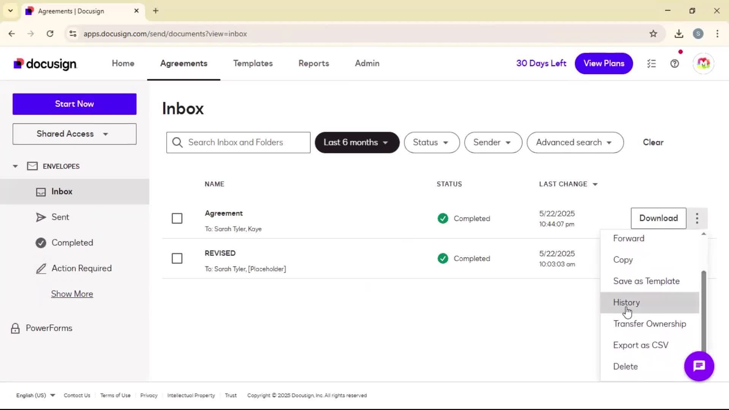Open the 30 Days Left link
Viewport: 729px width, 410px height.
pos(541,63)
